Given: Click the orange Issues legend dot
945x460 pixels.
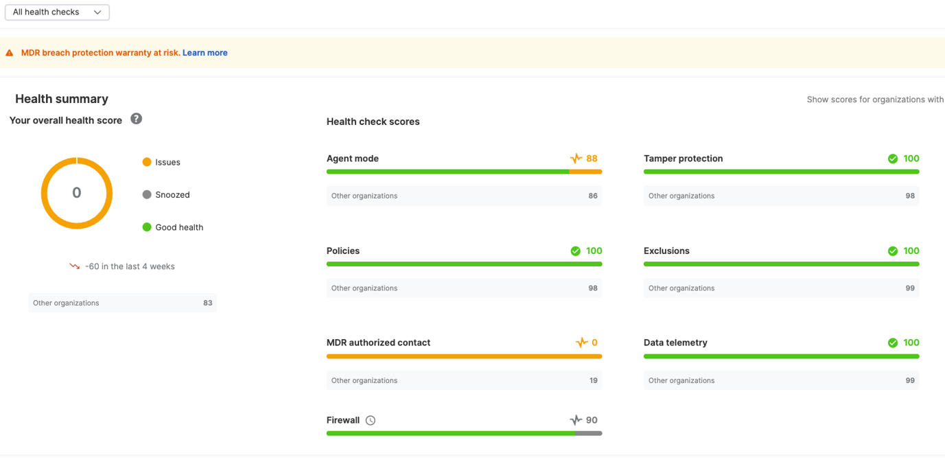Looking at the screenshot, I should coord(147,162).
